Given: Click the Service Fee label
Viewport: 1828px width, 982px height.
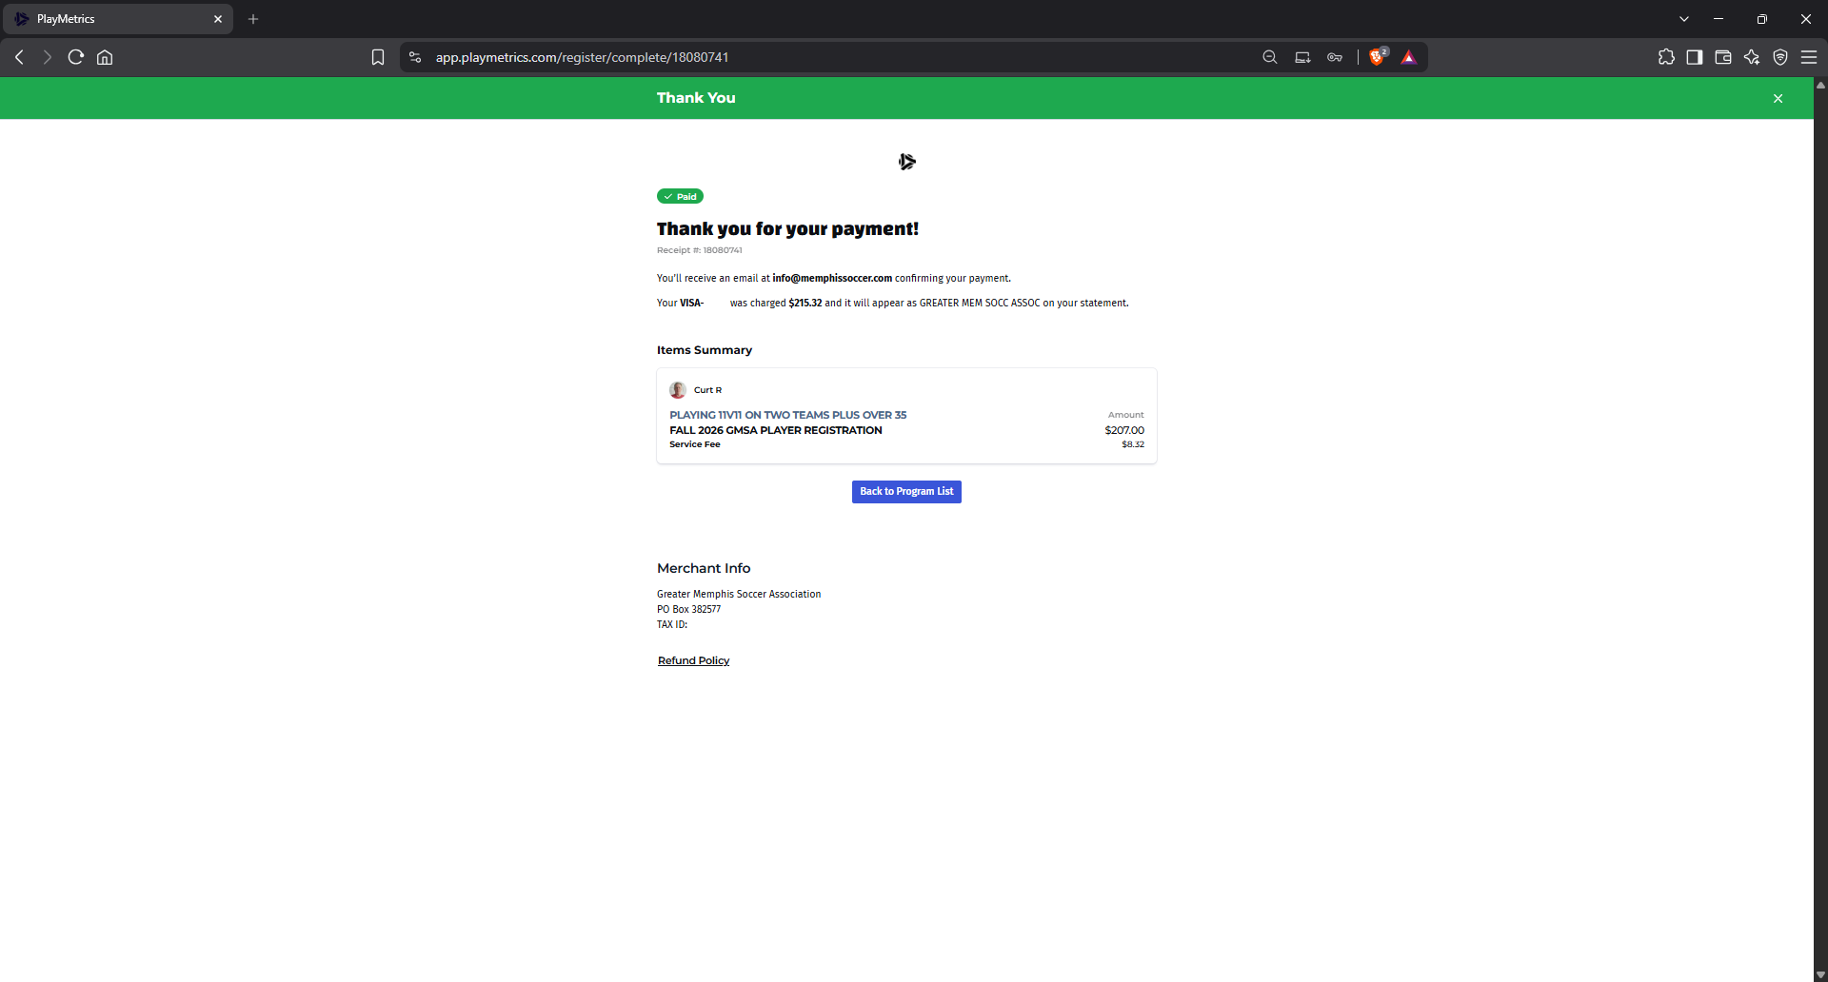Looking at the screenshot, I should 695,444.
